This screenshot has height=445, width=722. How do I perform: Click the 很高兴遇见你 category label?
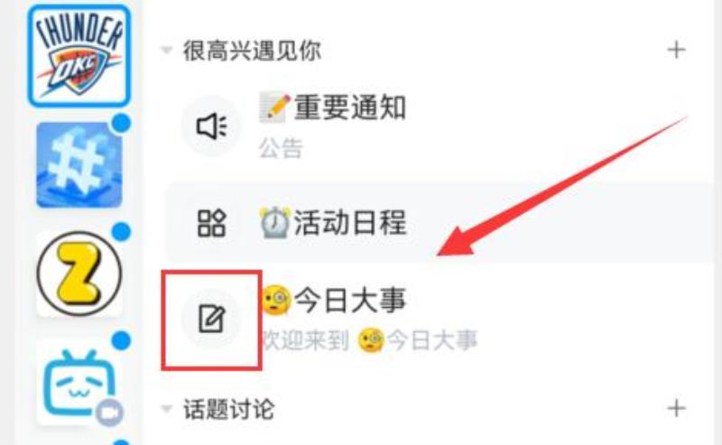point(252,51)
